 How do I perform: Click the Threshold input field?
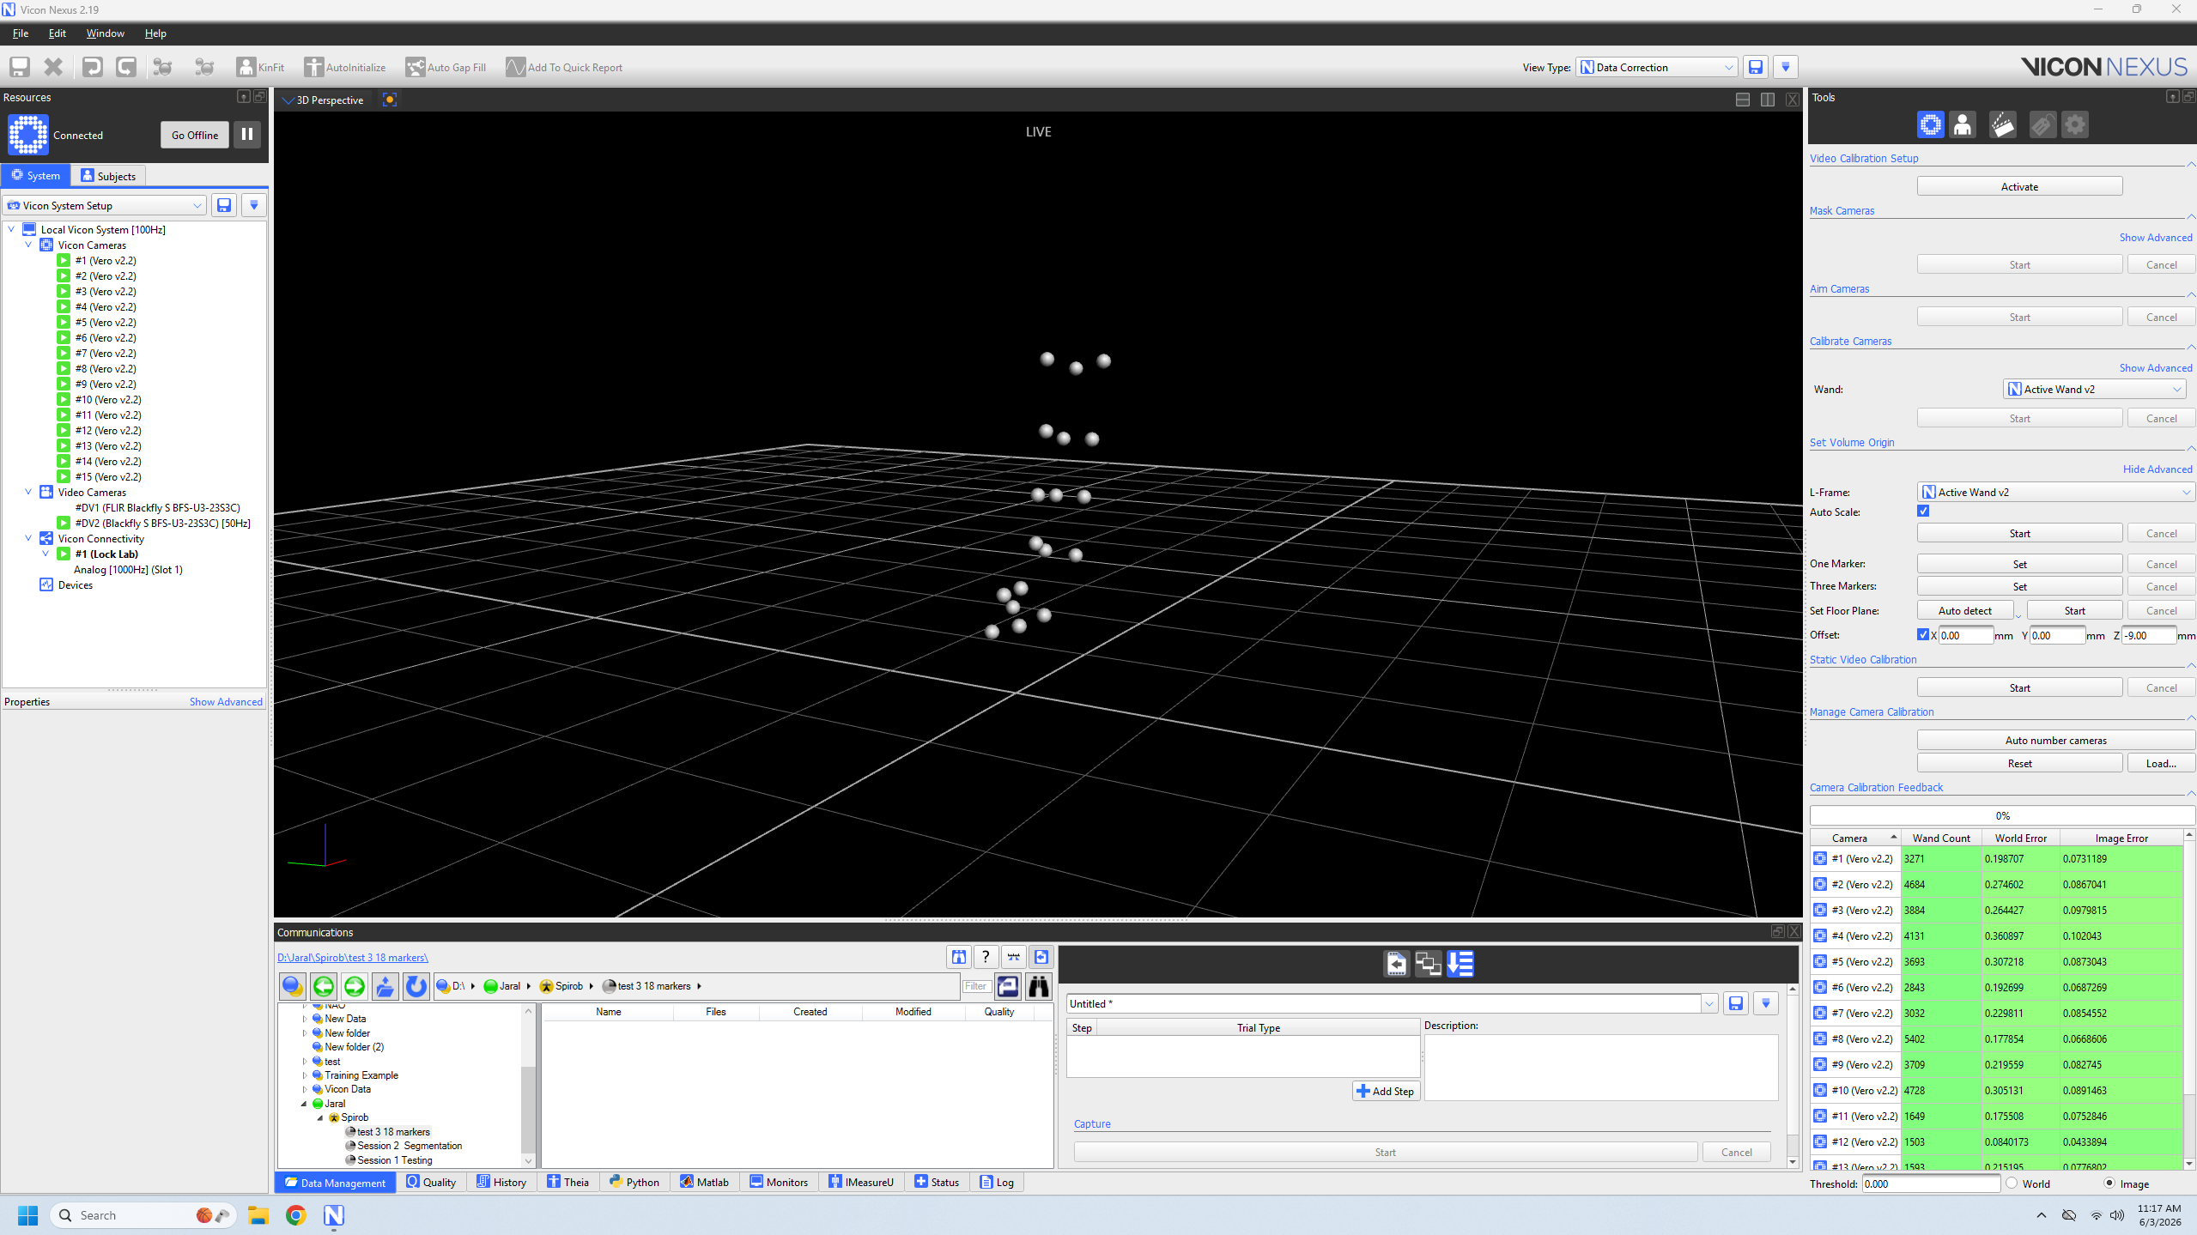pyautogui.click(x=1930, y=1184)
